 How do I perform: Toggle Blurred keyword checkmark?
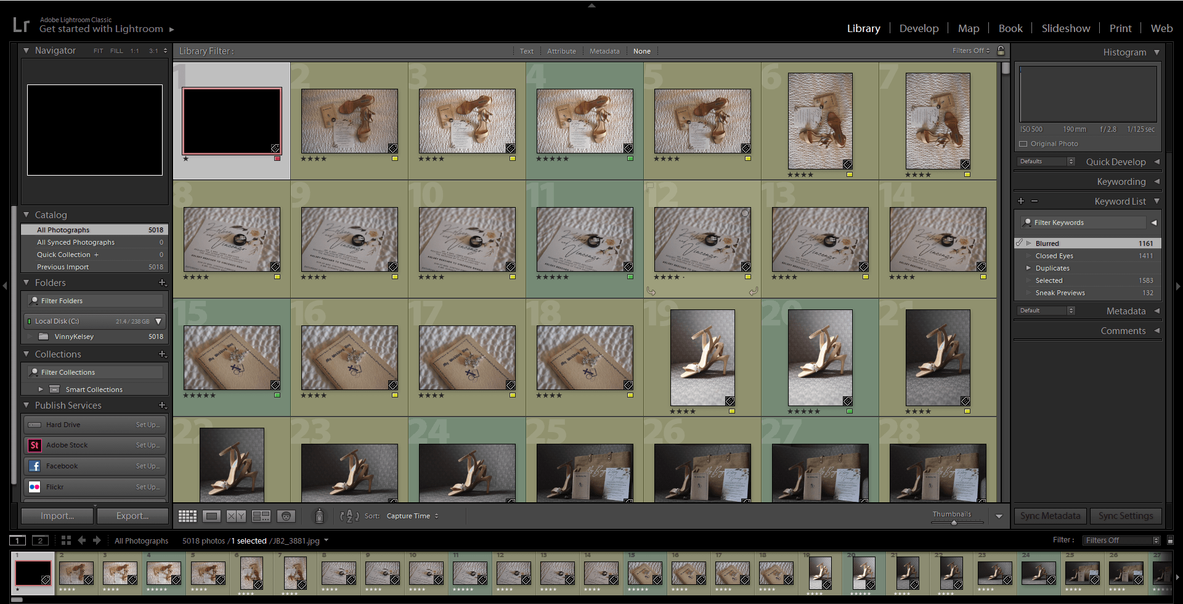point(1020,243)
